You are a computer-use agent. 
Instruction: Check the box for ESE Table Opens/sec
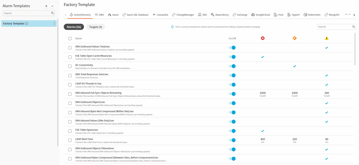[70, 131]
